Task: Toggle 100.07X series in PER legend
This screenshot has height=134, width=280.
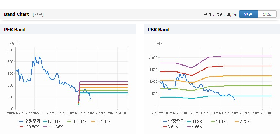Action: (77, 121)
